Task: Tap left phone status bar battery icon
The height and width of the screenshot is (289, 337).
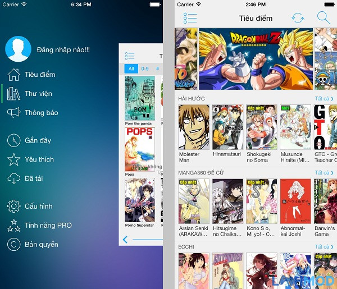Action: coord(155,4)
